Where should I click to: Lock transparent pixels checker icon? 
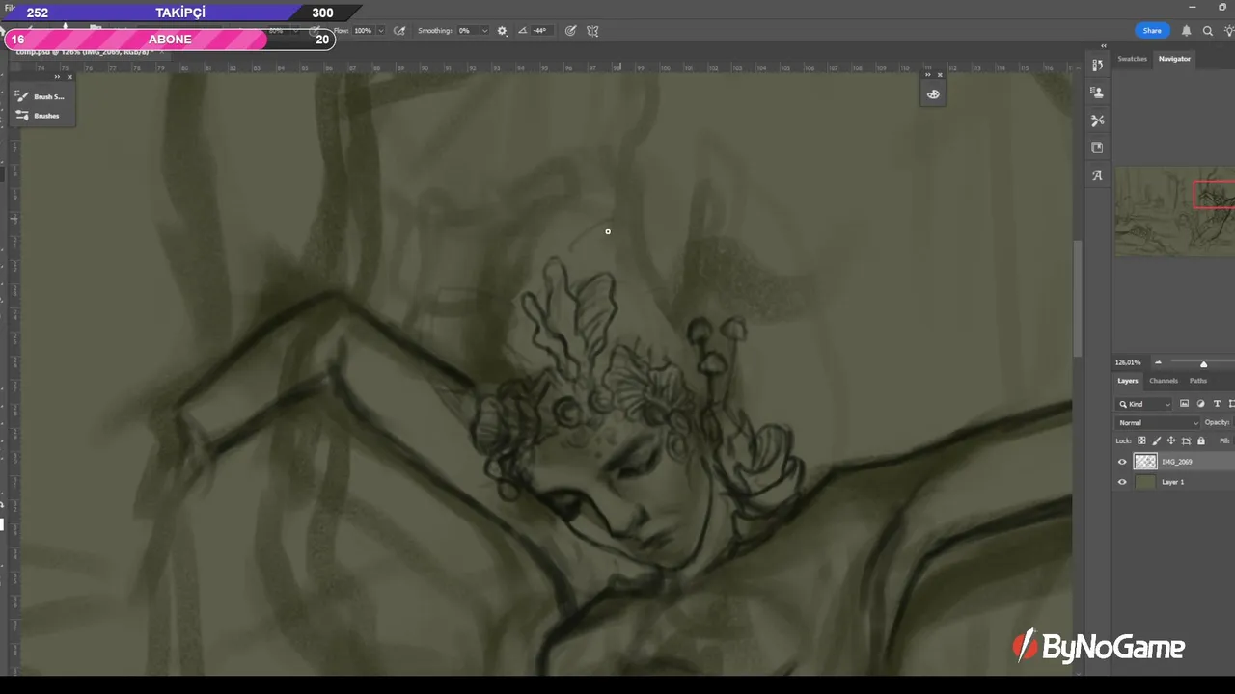coord(1142,440)
